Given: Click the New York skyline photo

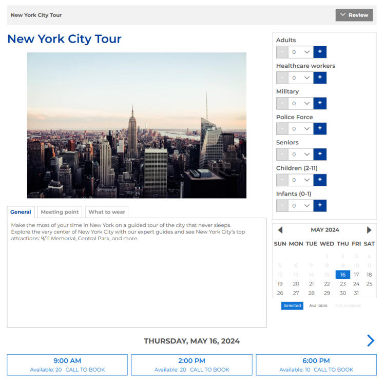Looking at the screenshot, I should click(x=137, y=125).
